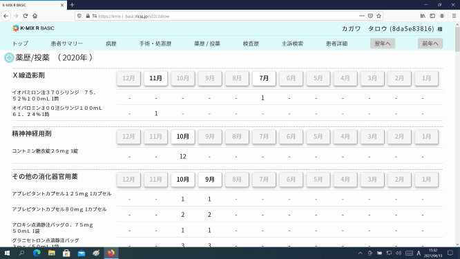The width and height of the screenshot is (460, 259).
Task: Click the browser reload icon
Action: pyautogui.click(x=26, y=16)
